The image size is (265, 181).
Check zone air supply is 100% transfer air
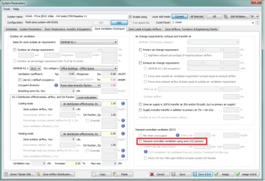click(x=141, y=104)
